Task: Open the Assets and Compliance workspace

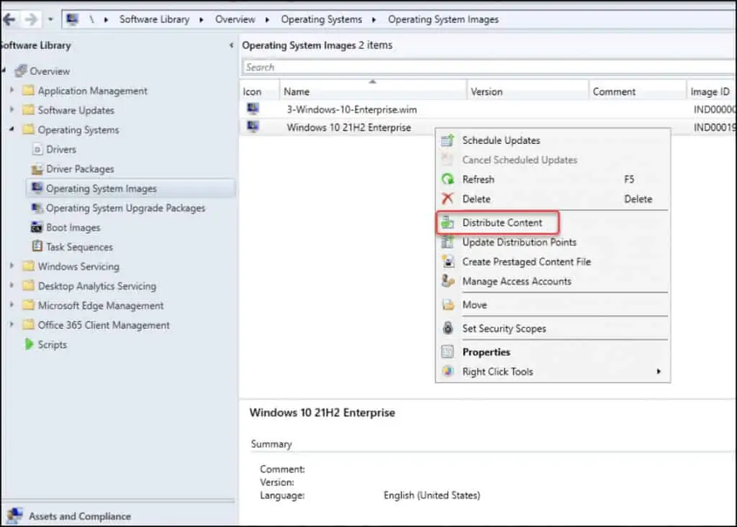Action: [80, 516]
